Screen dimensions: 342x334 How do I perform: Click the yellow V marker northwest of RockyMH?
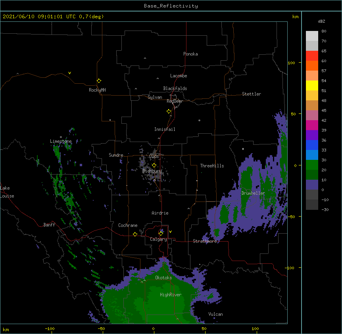point(69,73)
